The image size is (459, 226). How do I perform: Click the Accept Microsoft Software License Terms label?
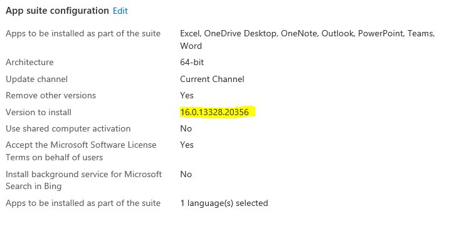[81, 151]
